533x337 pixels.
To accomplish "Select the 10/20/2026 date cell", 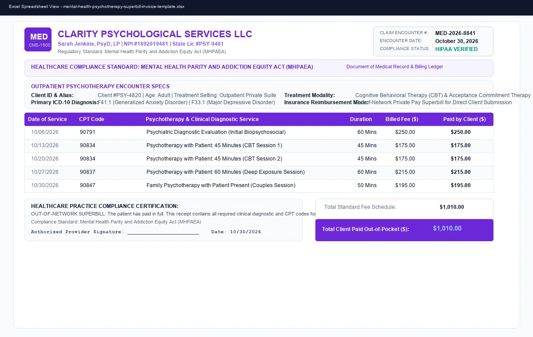I will (x=45, y=159).
